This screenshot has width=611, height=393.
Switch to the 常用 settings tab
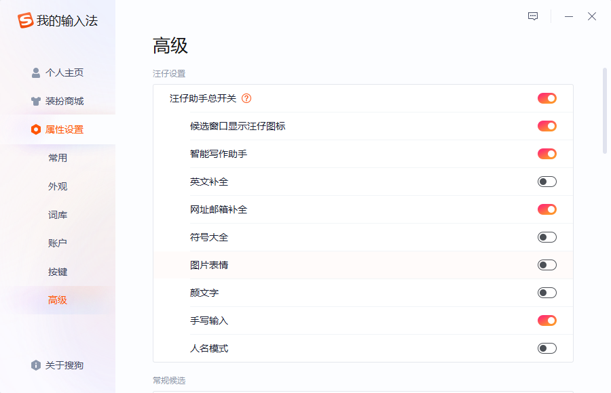coord(58,158)
